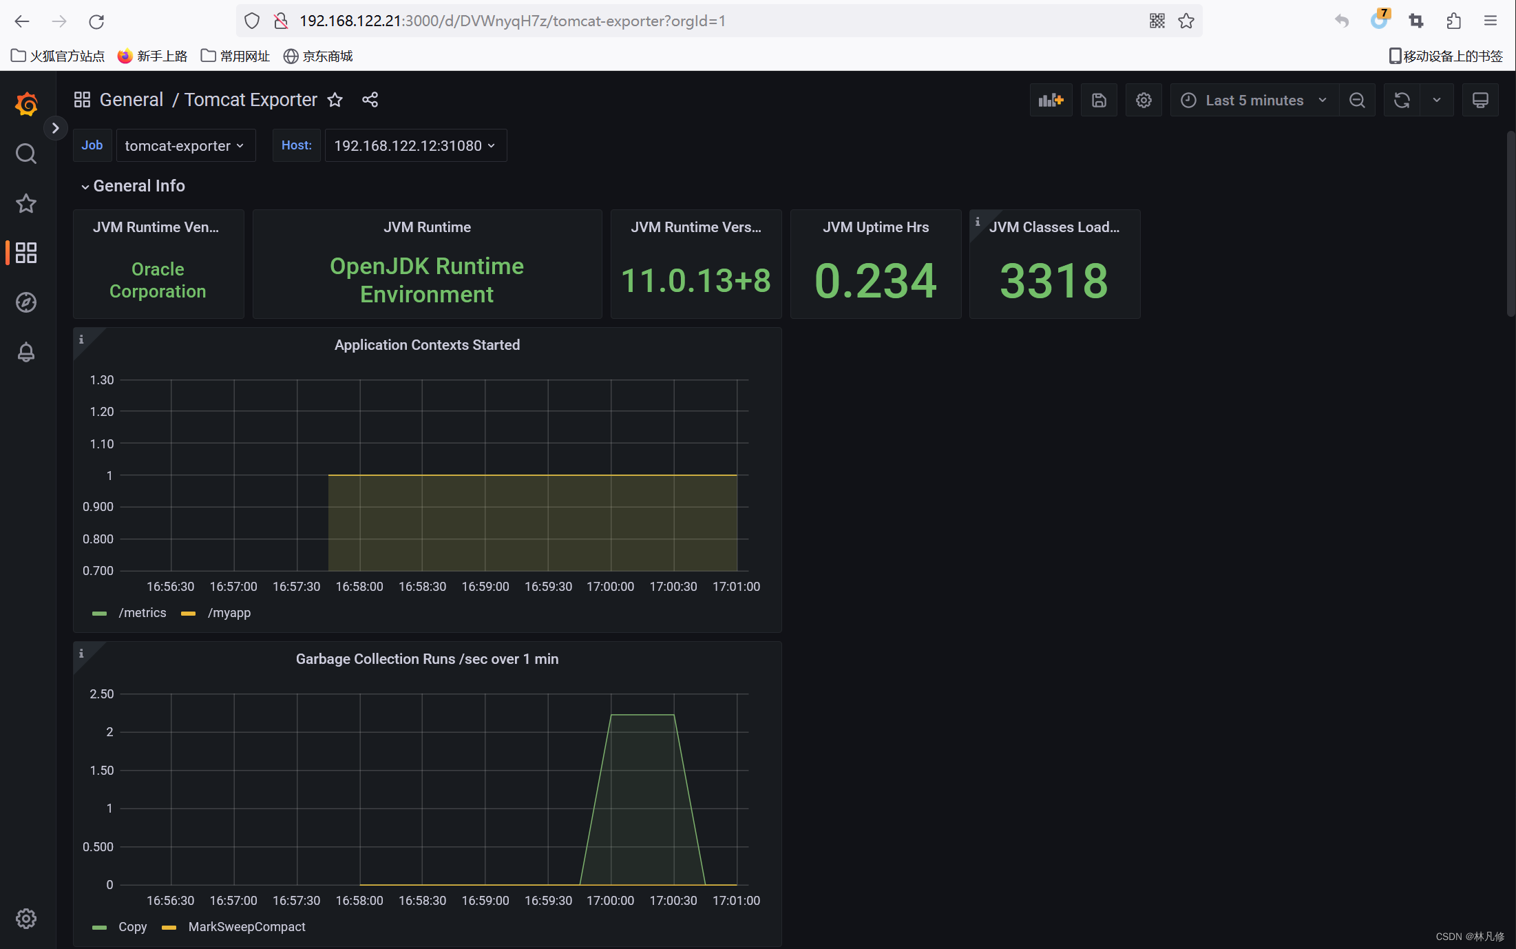The height and width of the screenshot is (949, 1516).
Task: Click the Grafana logo home icon
Action: pyautogui.click(x=26, y=104)
